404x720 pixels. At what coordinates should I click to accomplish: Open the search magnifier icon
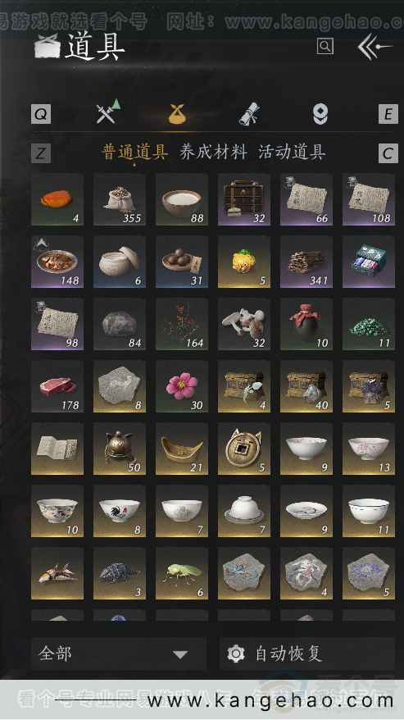pos(325,46)
